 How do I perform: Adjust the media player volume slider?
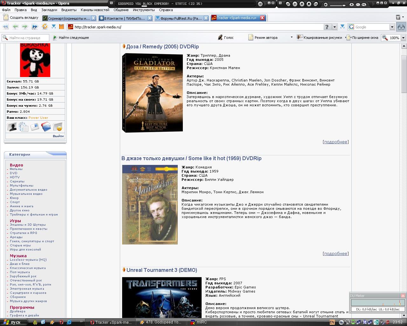point(338,5)
